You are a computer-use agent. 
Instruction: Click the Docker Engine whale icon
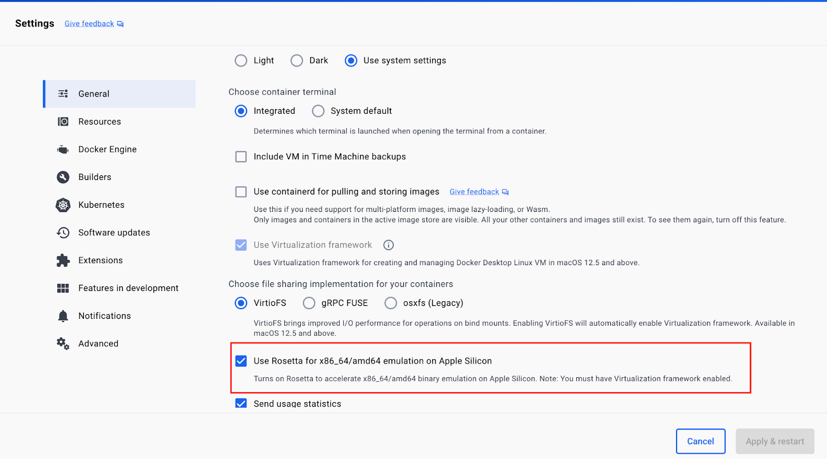click(x=63, y=149)
